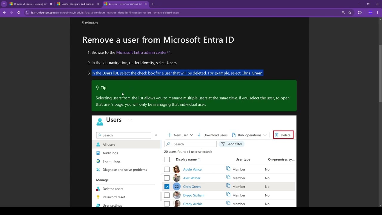Open the page zoom magnifier icon
382x215 pixels.
pyautogui.click(x=343, y=13)
